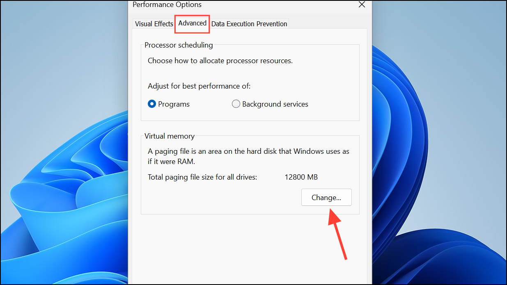
Task: Click the 12800 MB paging size value
Action: click(301, 177)
